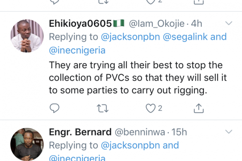Expand options chevron on Engr. Bernard's tweet
Screen dimensions: 242x161
pos(229,132)
